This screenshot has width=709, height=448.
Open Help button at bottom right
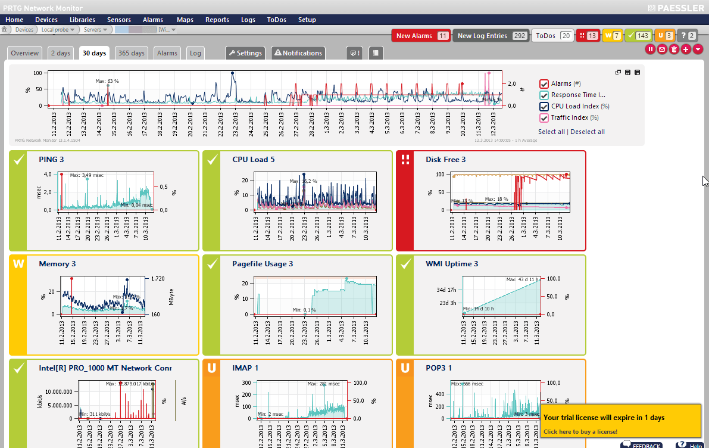(x=689, y=445)
